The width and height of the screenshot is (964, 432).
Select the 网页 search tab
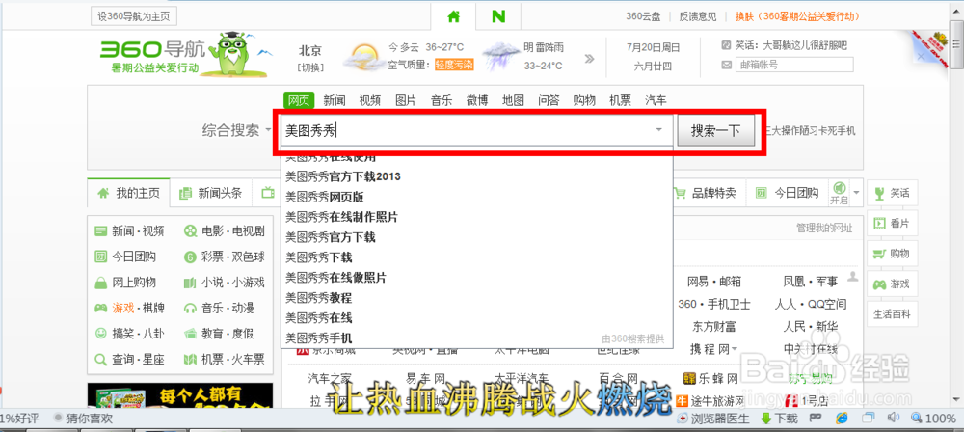(299, 100)
